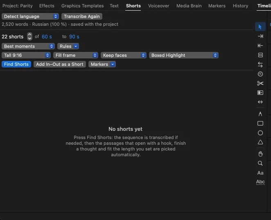Open the Voiceover tab

158,6
